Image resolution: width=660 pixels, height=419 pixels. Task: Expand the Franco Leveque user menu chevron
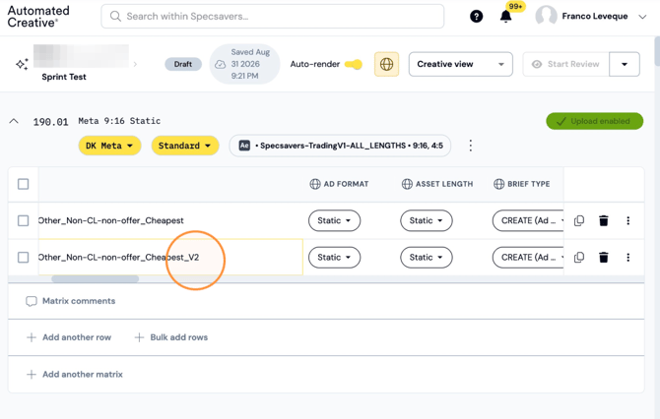pos(642,17)
